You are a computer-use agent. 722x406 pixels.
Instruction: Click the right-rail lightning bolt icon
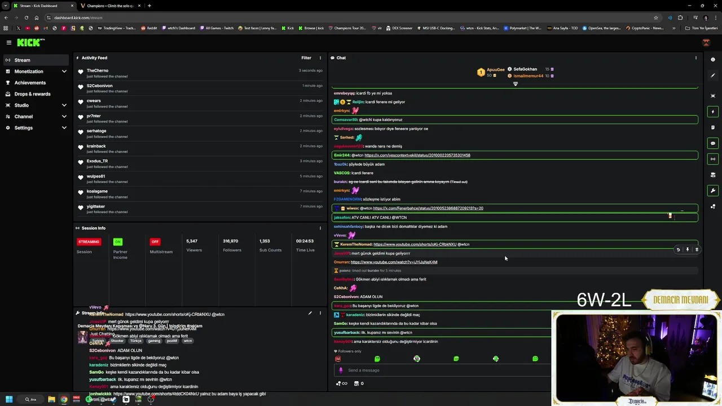pyautogui.click(x=713, y=112)
